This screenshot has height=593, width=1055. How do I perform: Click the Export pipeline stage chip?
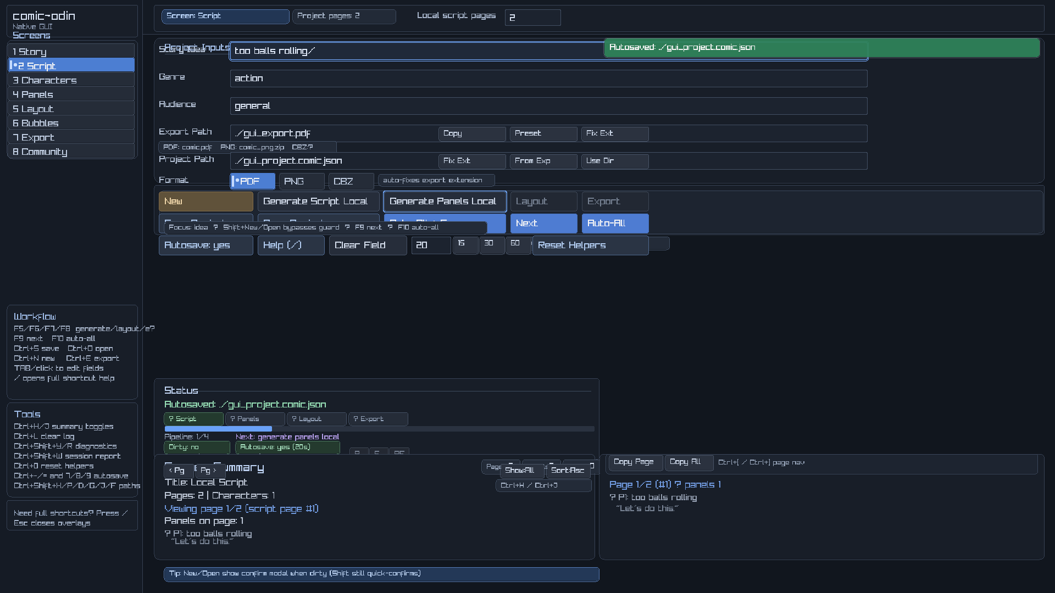click(x=379, y=419)
